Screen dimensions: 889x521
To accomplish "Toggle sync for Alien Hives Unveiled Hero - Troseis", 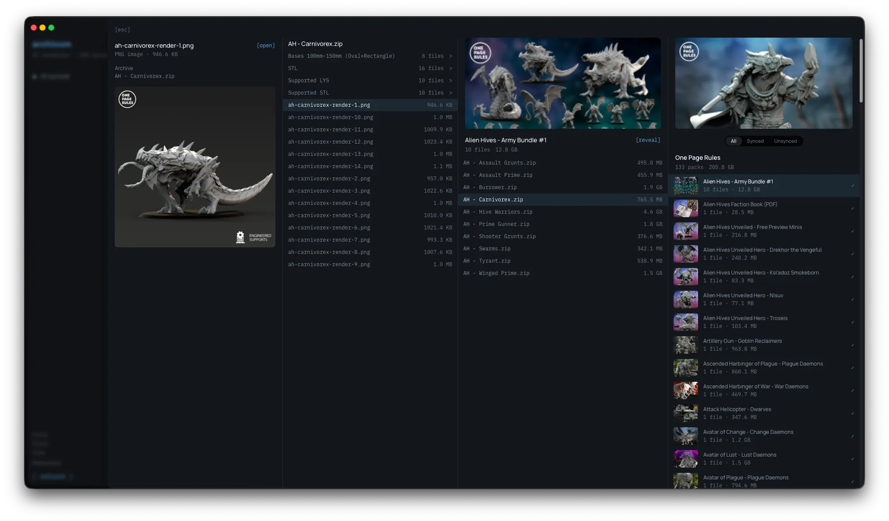I will coord(852,323).
